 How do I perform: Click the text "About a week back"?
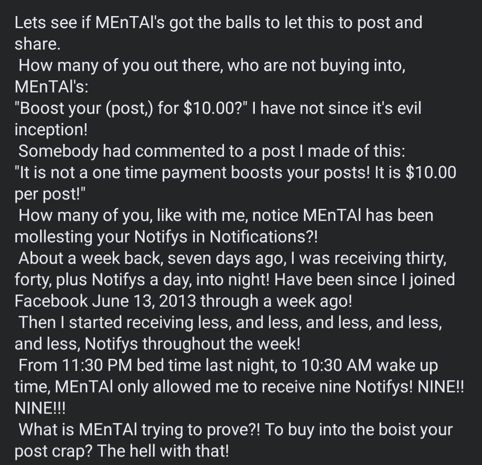[x=90, y=258]
